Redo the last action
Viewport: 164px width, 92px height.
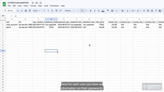(22, 11)
